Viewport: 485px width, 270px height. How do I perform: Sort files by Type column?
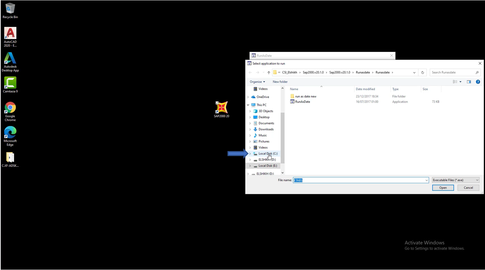(x=406, y=89)
